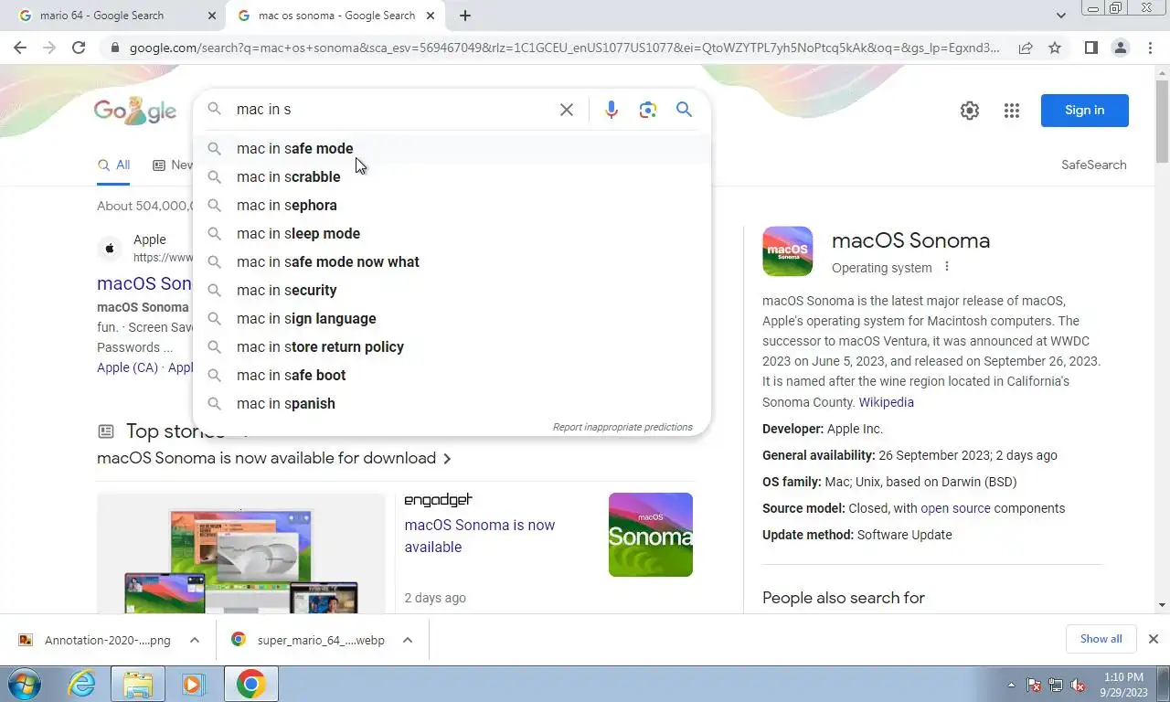Viewport: 1170px width, 702px height.
Task: Bookmark this page with star icon
Action: 1055,48
